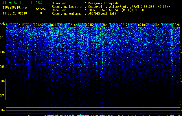Click the cyan signal level strip at bottom
The image size is (182, 116).
pos(93,115)
